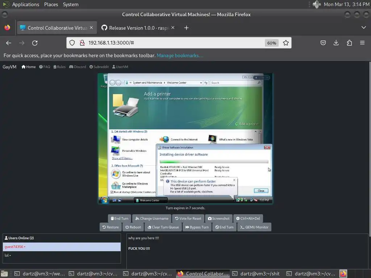
Task: Open the tracking protection shield icon
Action: (72, 43)
